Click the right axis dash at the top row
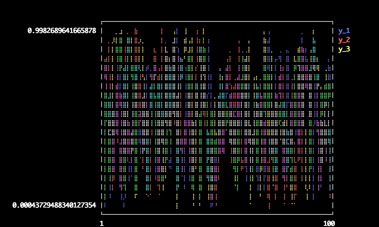This screenshot has width=379, height=227. [332, 31]
